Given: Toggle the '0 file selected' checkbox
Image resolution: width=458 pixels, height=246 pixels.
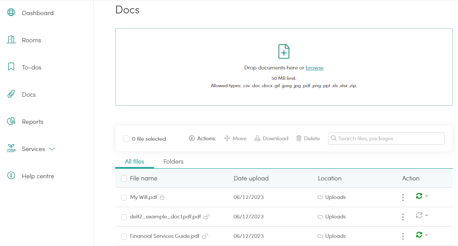Looking at the screenshot, I should click(x=126, y=139).
